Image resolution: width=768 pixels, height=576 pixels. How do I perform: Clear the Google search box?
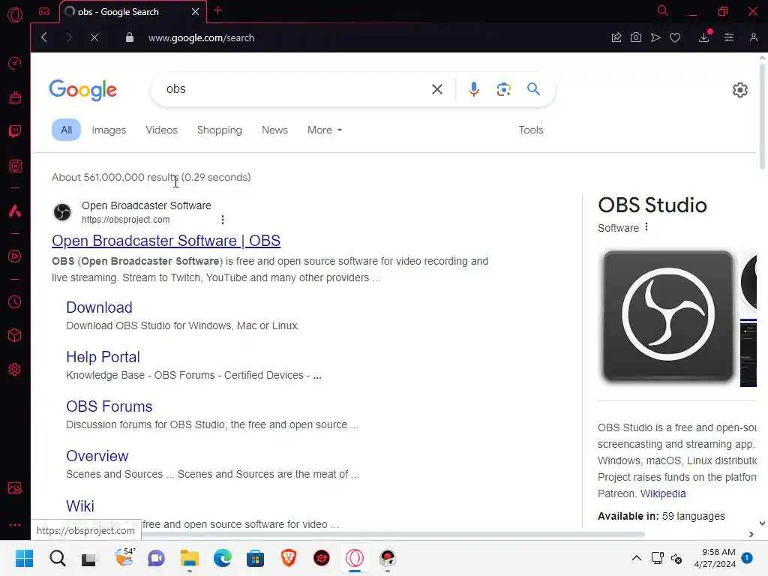(x=437, y=89)
